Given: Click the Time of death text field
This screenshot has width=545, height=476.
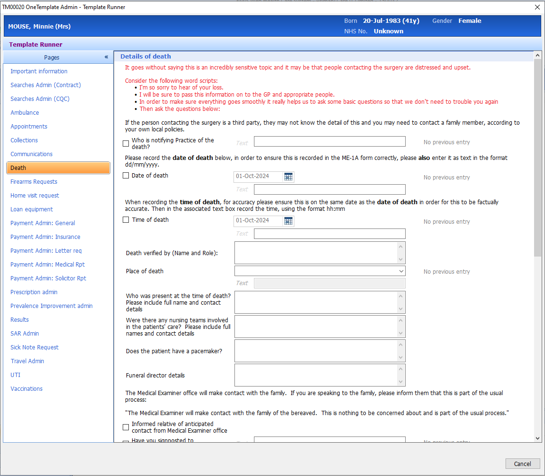Looking at the screenshot, I should coord(330,234).
